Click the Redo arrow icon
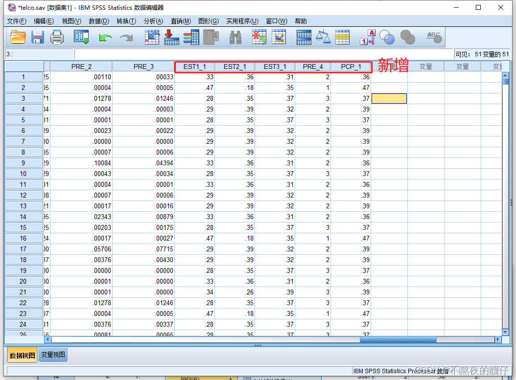516x380 pixels. (x=126, y=38)
